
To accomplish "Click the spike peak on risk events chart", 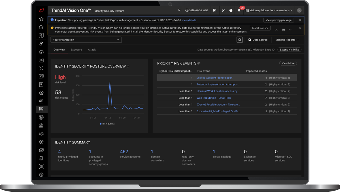I will coord(110,82).
